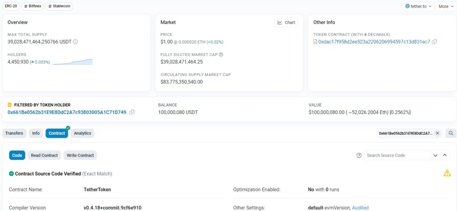Open token contract 0xdac17f958d2ee523 link
This screenshot has width=457, height=211.
(374, 41)
